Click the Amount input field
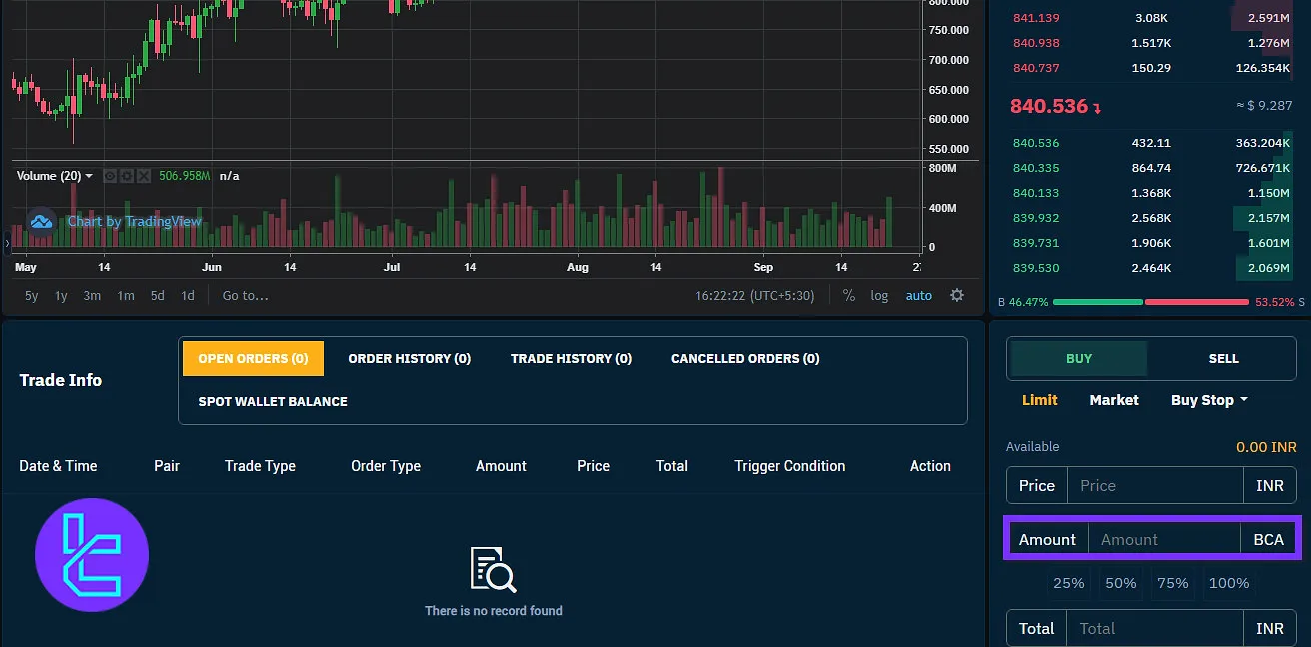Screen dimensions: 1311x647 pyautogui.click(x=1163, y=539)
